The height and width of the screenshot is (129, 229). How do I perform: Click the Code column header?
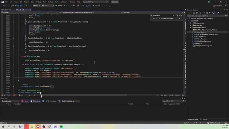[x=9, y=104]
